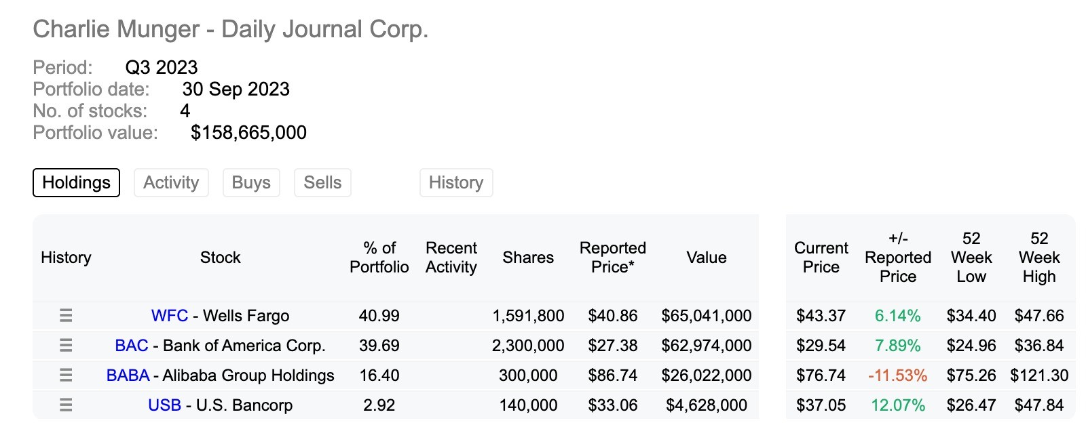Sort by Shares column header
The image size is (1086, 427).
[528, 258]
